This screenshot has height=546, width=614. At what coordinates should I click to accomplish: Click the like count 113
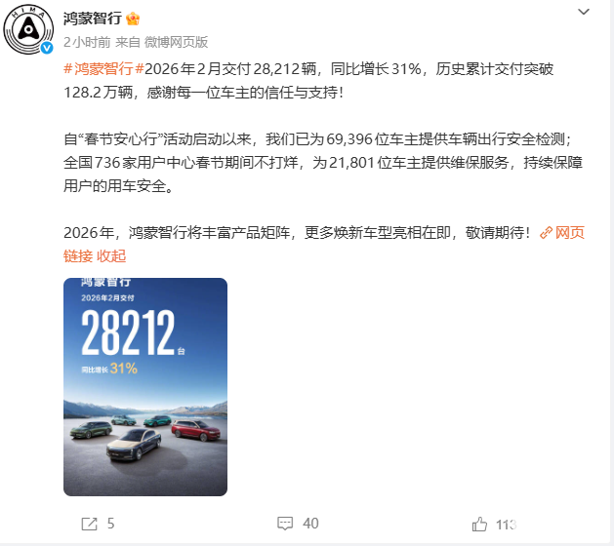(506, 525)
